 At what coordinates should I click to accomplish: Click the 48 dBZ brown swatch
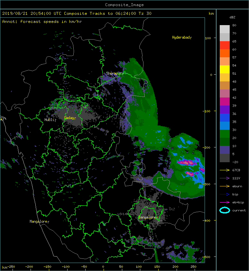pos(225,85)
